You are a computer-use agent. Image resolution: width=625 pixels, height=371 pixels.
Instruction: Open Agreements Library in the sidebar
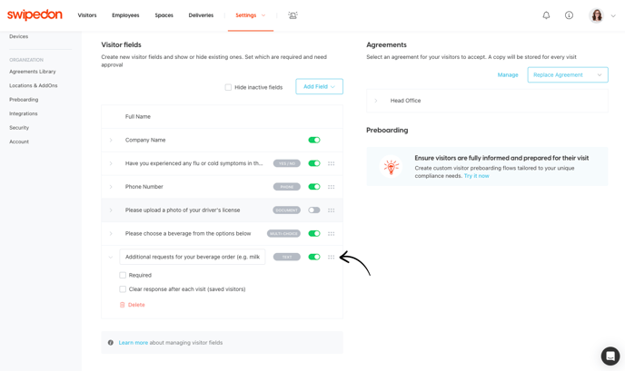click(33, 72)
